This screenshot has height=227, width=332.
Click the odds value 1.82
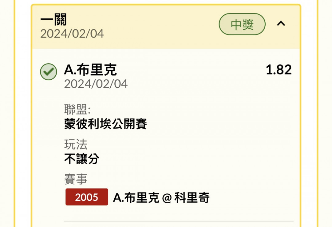point(279,70)
